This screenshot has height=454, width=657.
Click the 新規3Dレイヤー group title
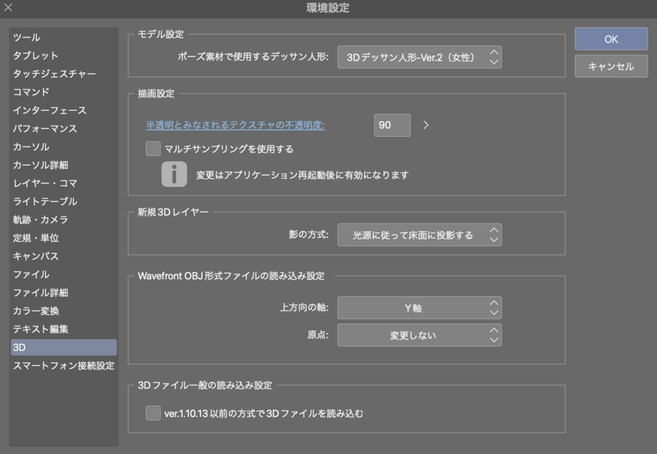(173, 212)
